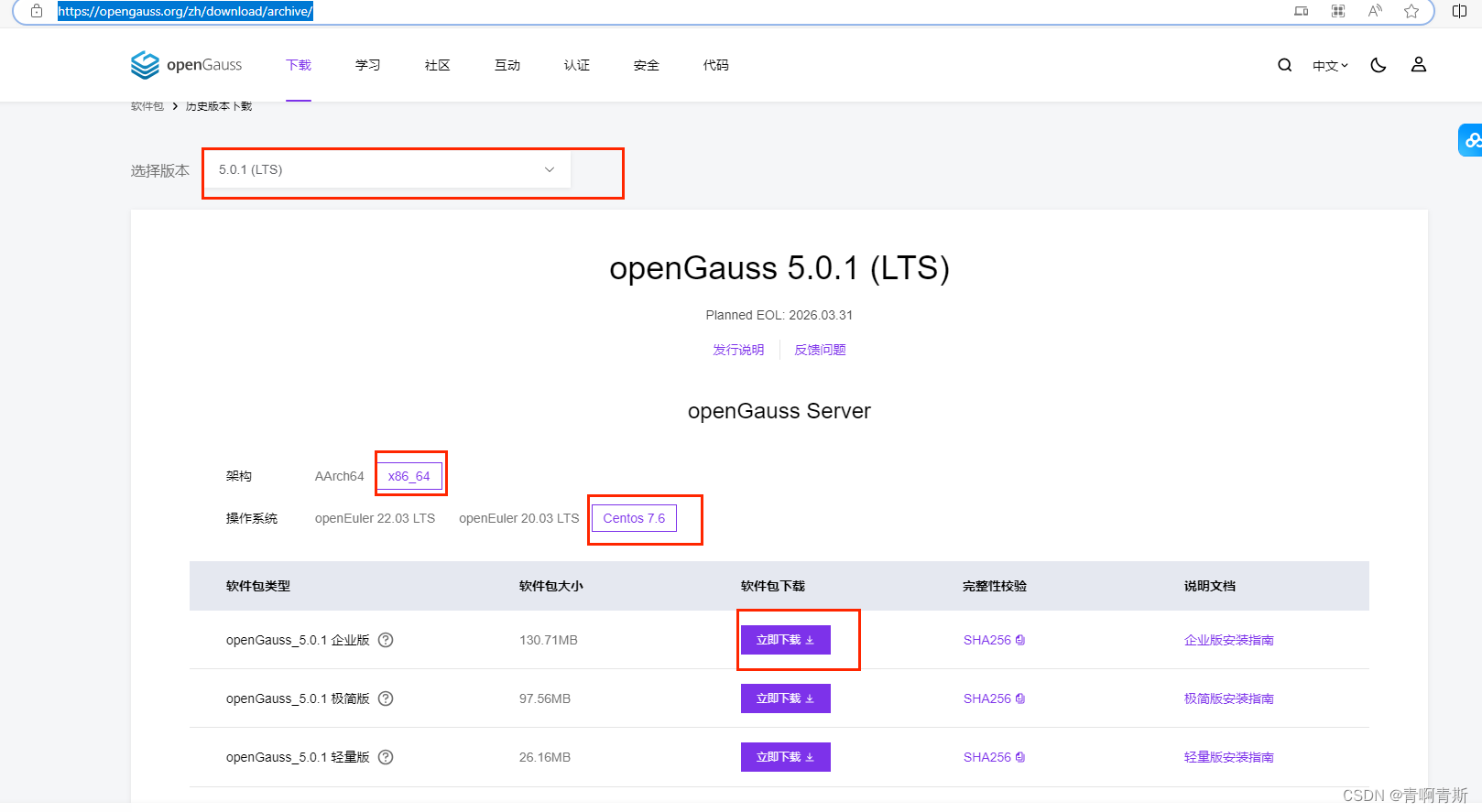The width and height of the screenshot is (1482, 812).
Task: Click the openGauss logo
Action: 186,65
